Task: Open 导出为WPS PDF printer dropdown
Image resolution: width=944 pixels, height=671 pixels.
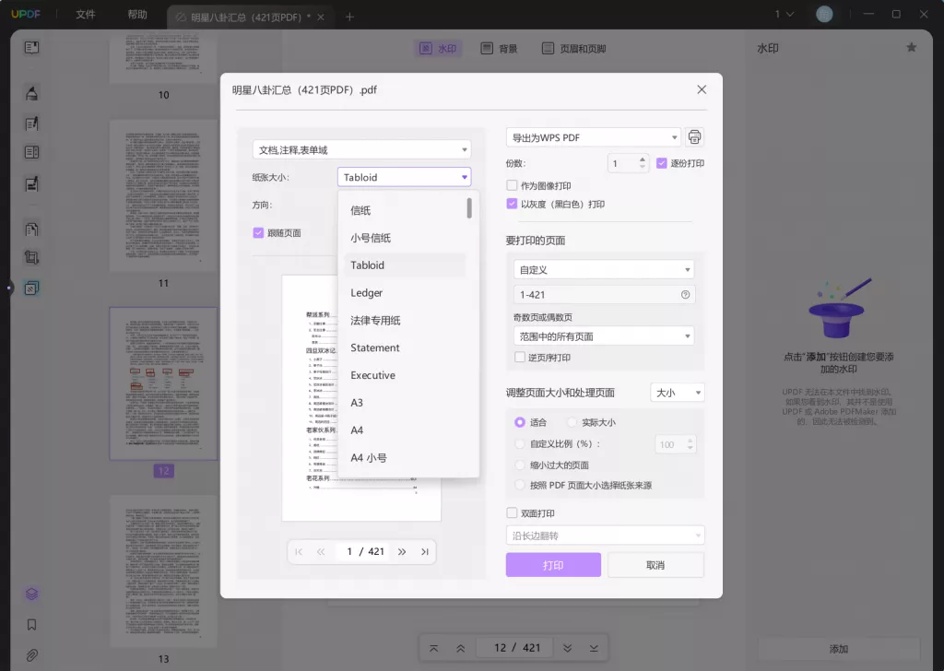Action: [593, 138]
